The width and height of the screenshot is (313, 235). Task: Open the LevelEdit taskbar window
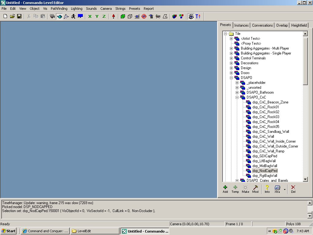(95, 231)
